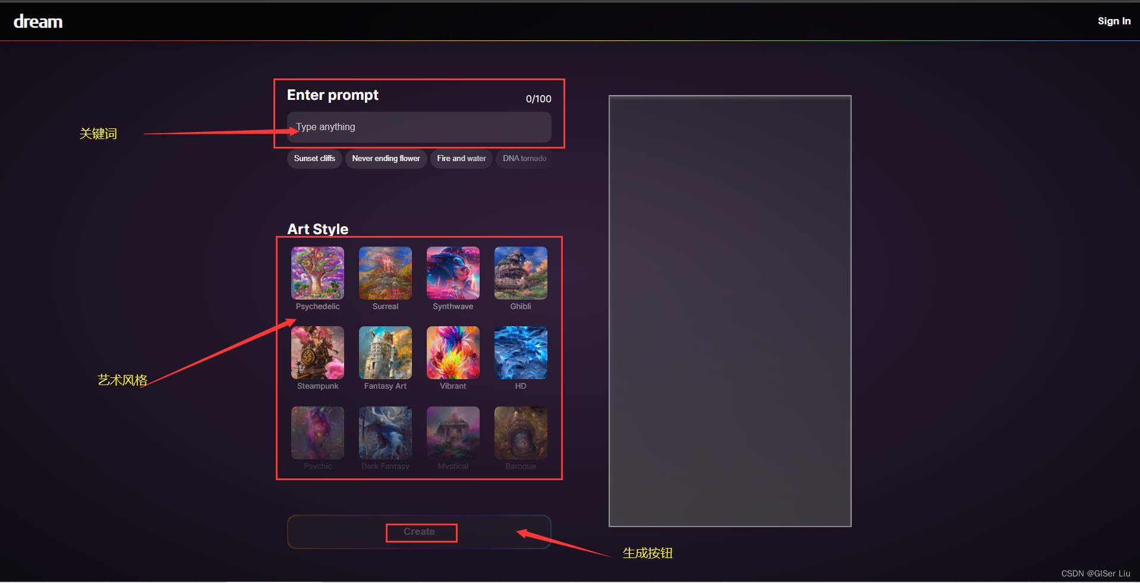Select the Fantasy Art style thumbnail
Viewport: 1140px width, 583px height.
[385, 352]
